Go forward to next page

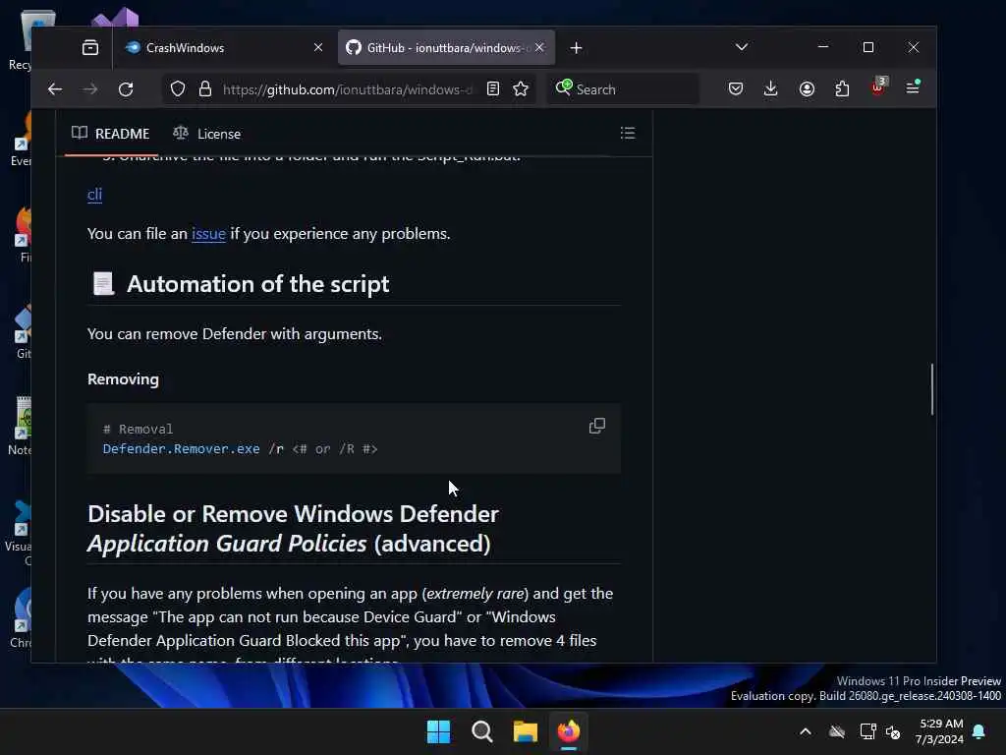[90, 89]
